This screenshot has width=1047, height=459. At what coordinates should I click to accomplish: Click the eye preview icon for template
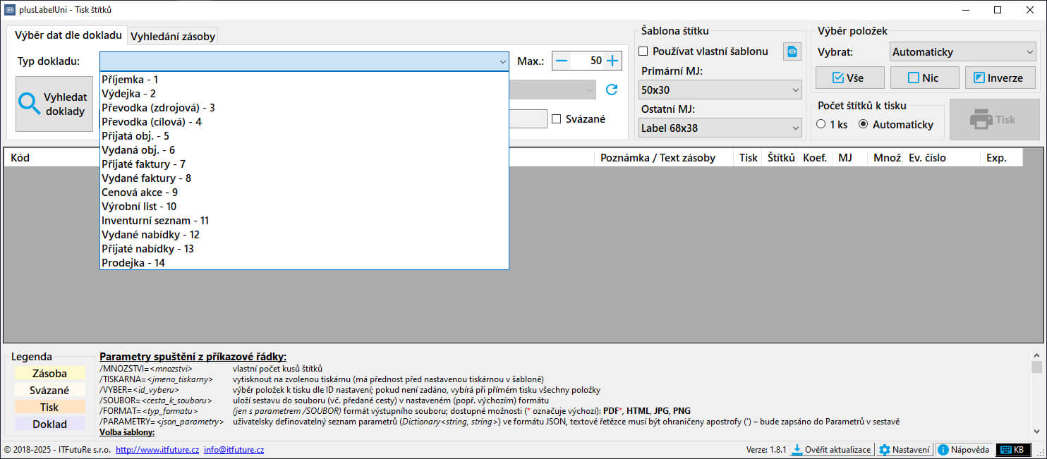pos(792,51)
